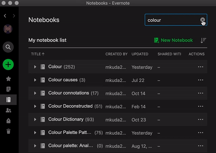The height and width of the screenshot is (153, 216).
Task: Open actions menu for Colour (252)
Action: 201,67
